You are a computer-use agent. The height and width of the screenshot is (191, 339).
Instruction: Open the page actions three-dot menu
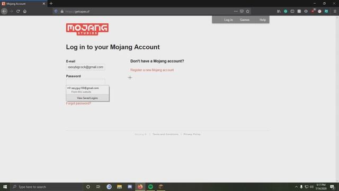[x=236, y=11]
